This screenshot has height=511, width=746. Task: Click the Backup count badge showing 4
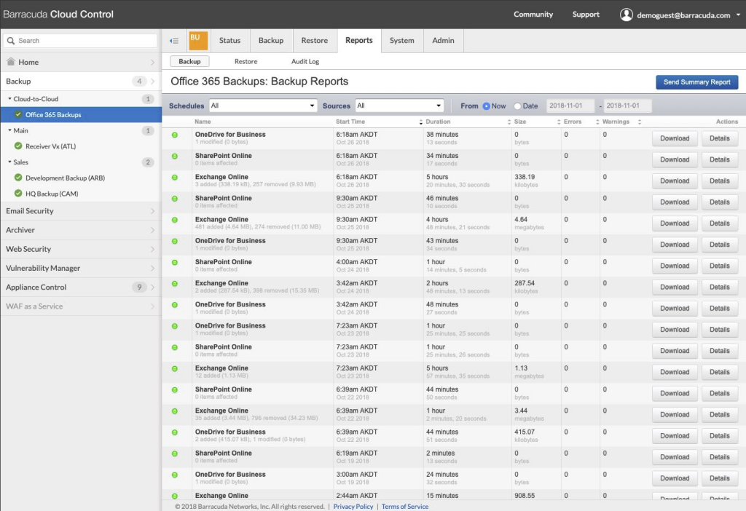(x=139, y=82)
